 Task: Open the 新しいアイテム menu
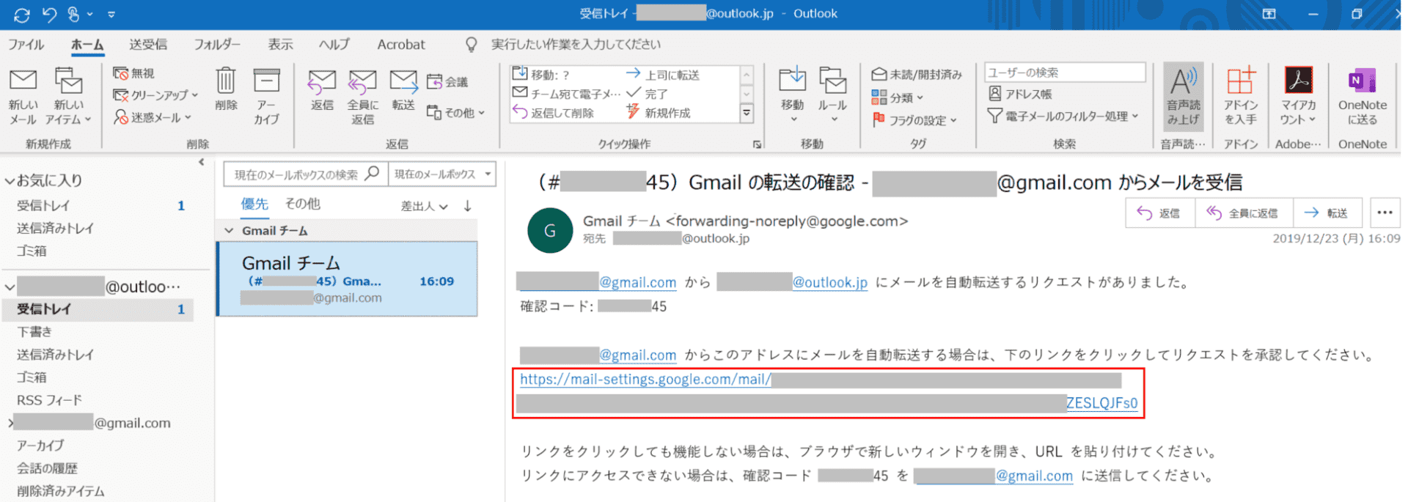68,97
